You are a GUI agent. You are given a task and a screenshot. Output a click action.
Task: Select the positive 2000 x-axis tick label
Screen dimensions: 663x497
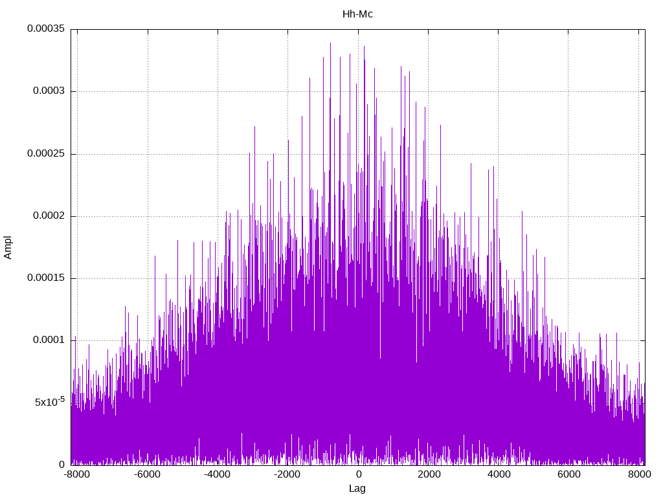[x=429, y=474]
